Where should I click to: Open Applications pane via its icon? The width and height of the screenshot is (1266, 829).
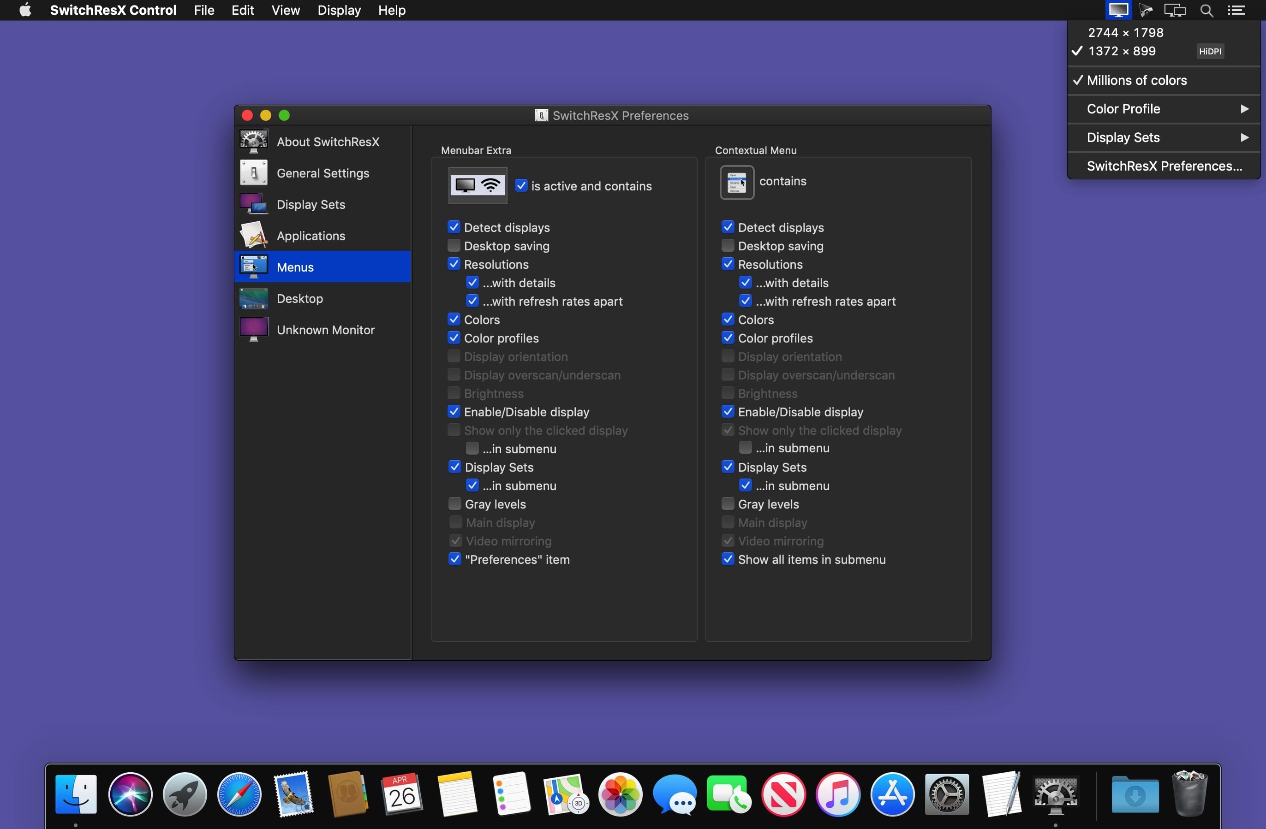(254, 236)
